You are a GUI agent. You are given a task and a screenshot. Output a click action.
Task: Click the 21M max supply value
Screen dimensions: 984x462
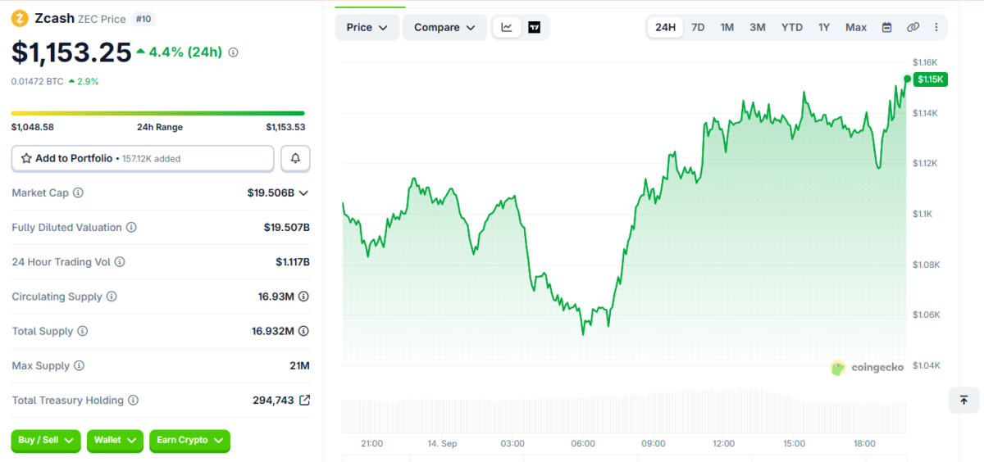click(299, 366)
